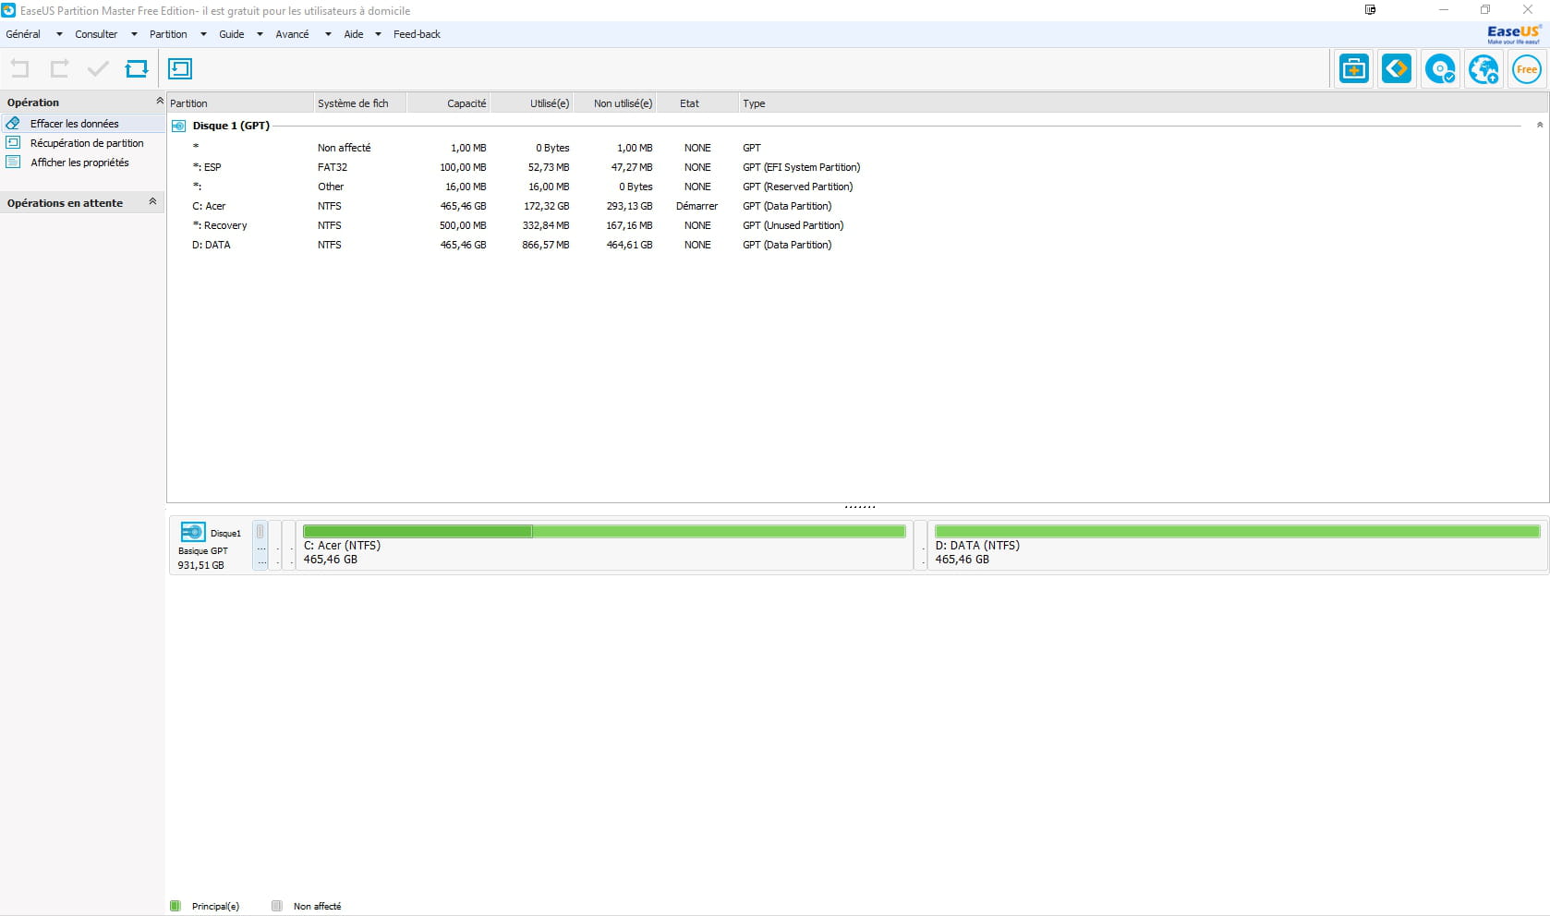The height and width of the screenshot is (916, 1550).
Task: Click the Principal(e) green legend swatch
Action: point(175,906)
